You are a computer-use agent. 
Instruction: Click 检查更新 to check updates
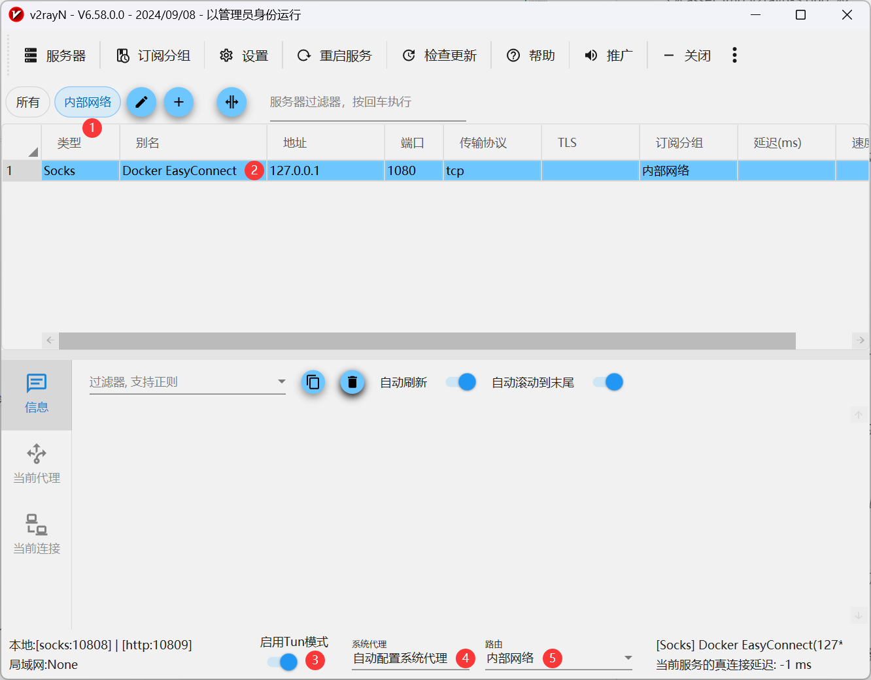(x=439, y=56)
